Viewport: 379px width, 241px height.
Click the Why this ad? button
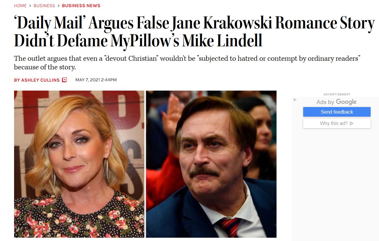(x=337, y=123)
